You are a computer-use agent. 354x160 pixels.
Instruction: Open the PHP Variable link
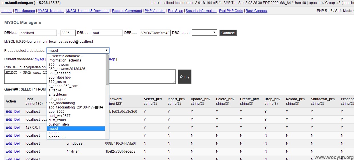[x=155, y=11]
